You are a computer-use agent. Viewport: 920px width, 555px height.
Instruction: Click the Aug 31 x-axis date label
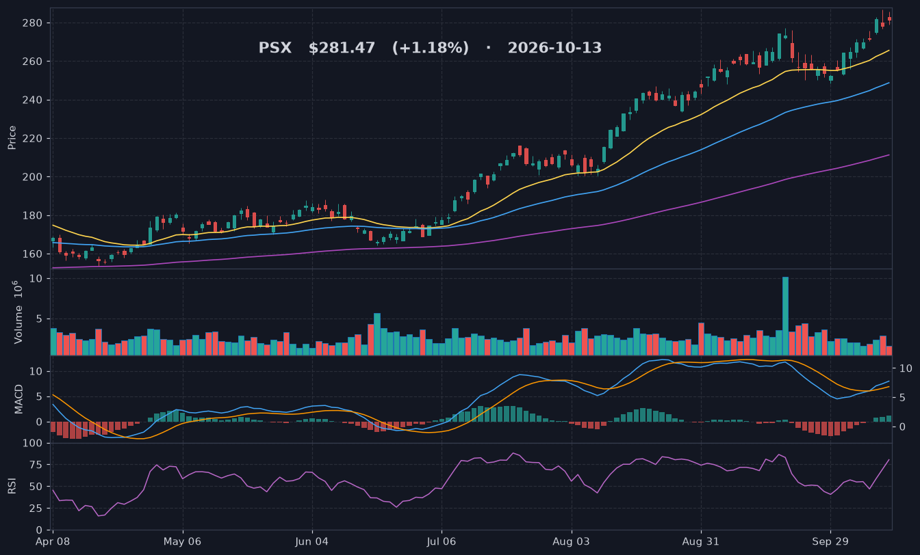coord(701,541)
